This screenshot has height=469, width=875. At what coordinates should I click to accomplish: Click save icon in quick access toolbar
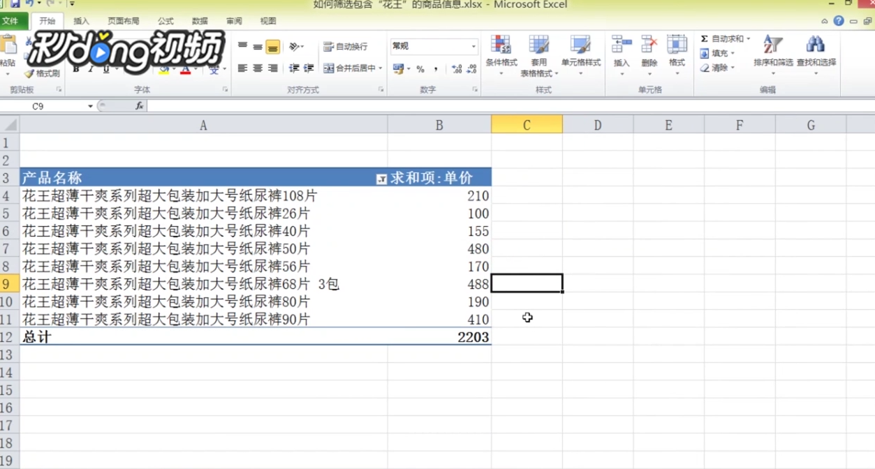15,4
